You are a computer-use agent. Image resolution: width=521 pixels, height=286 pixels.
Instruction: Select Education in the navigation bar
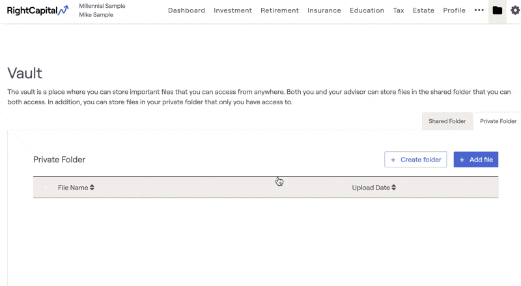367,10
